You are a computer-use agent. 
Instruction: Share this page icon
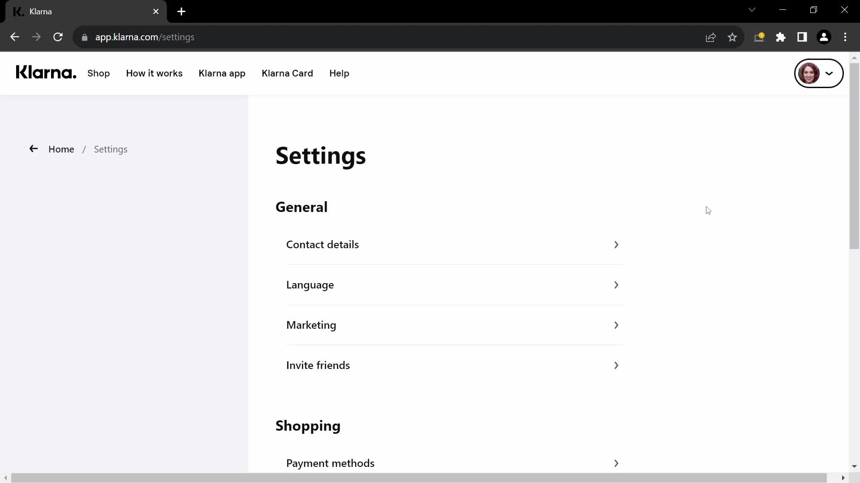(x=711, y=38)
